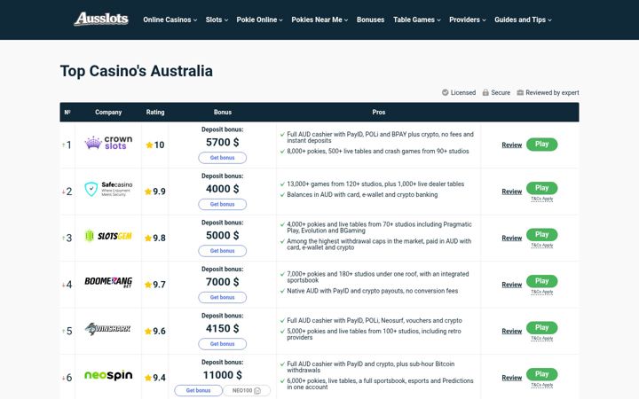Image resolution: width=639 pixels, height=399 pixels.
Task: Click the Boomerang Bet logo
Action: (108, 282)
